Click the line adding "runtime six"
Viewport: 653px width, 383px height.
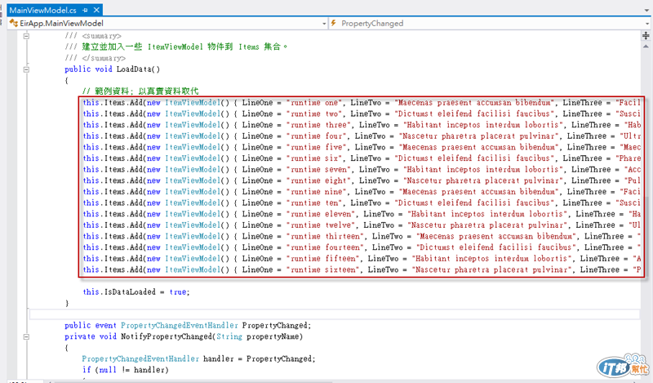(361, 158)
